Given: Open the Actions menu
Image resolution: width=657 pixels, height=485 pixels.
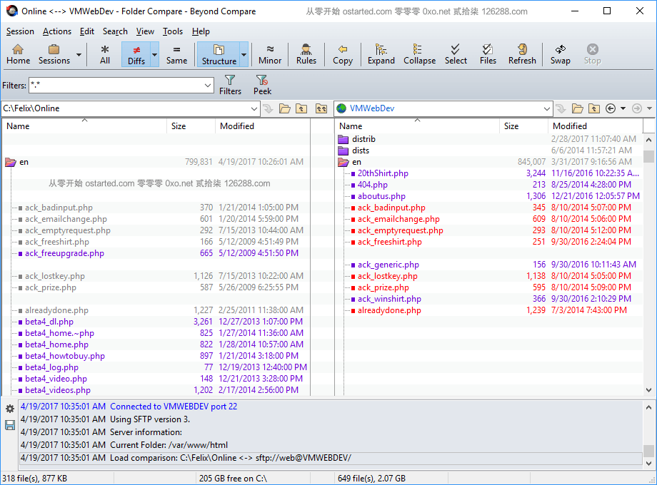Looking at the screenshot, I should 57,31.
